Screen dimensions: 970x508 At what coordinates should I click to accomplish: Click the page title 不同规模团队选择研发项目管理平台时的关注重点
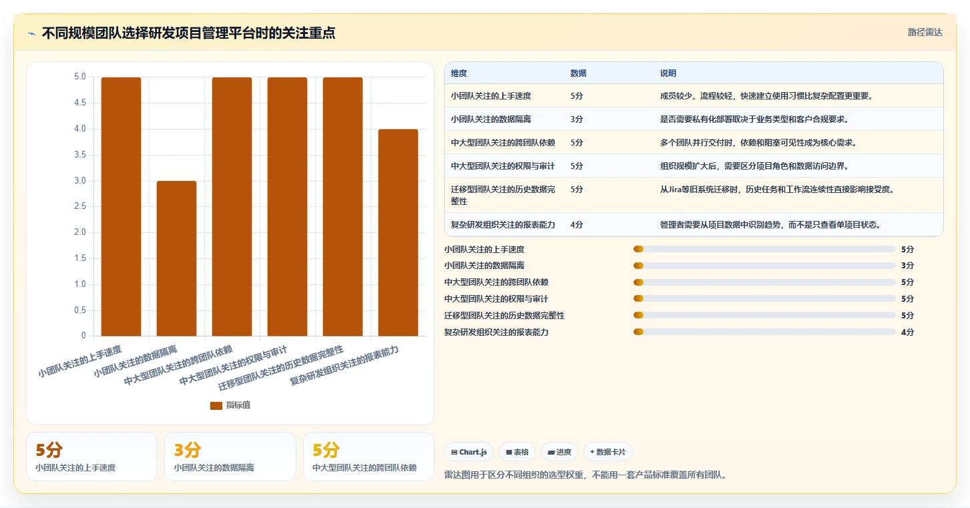188,33
